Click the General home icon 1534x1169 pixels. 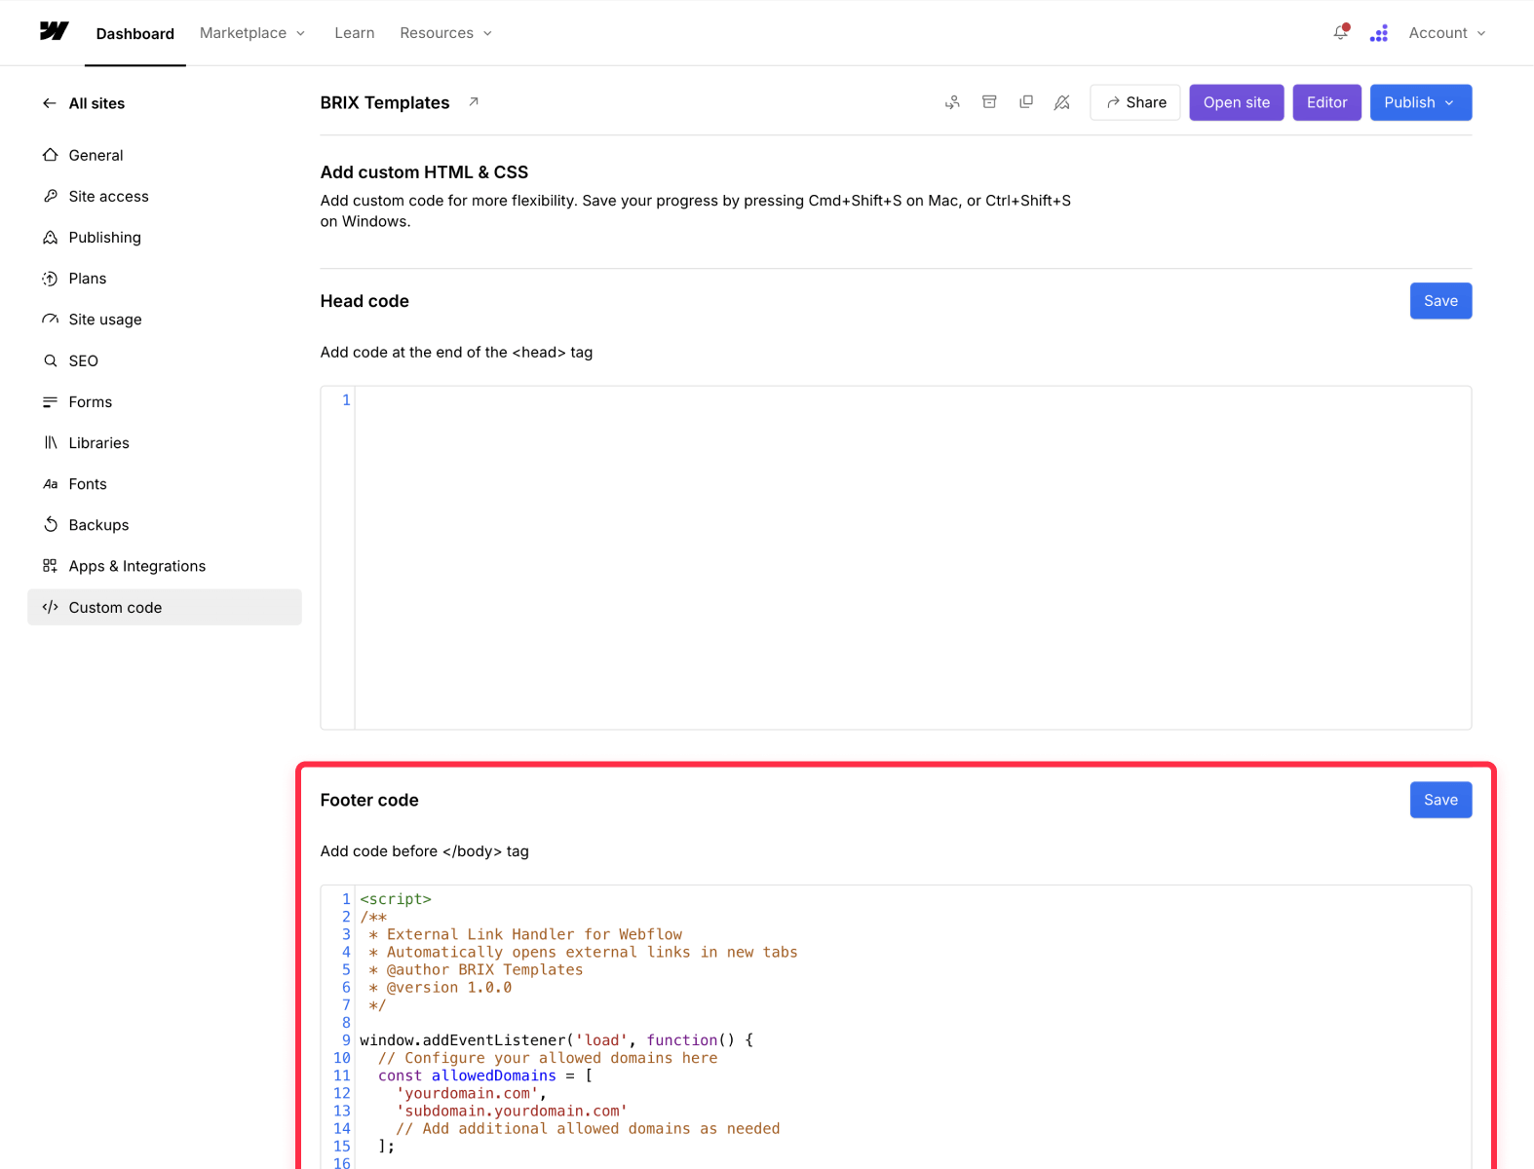(51, 155)
